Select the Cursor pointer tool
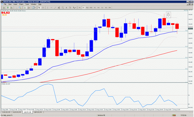Viewport: 194px width, 117px height. [39, 8]
